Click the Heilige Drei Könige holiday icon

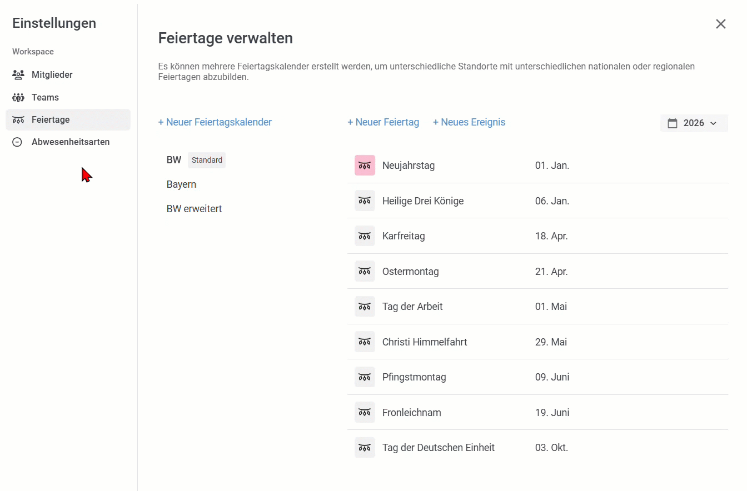pos(365,201)
